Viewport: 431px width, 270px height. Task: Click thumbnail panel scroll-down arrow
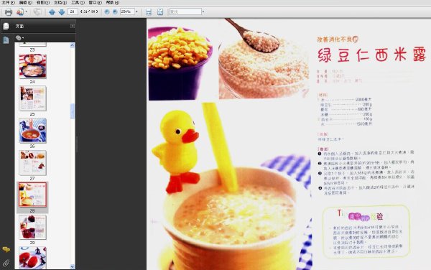[x=73, y=266]
